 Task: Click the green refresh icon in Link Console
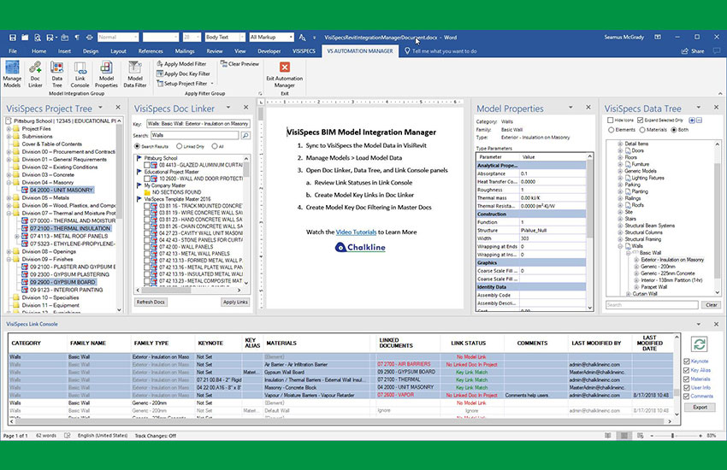point(700,344)
